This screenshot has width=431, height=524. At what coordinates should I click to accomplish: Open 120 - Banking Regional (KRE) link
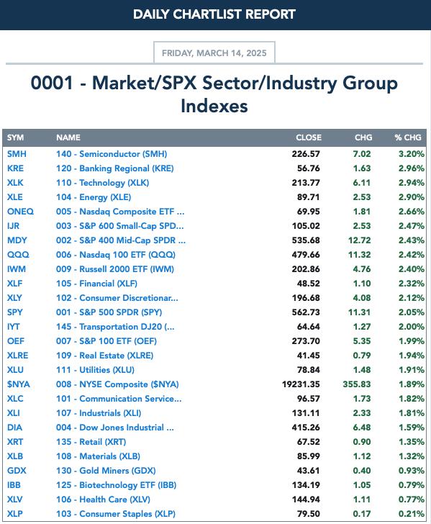[115, 168]
